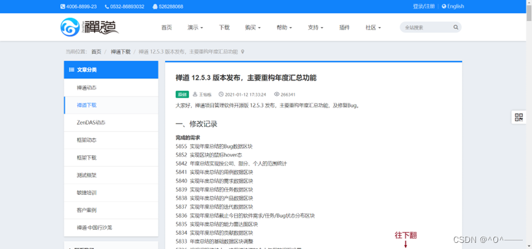Click line 5841 实现年度总结的用例数据区块

[x=214, y=172]
